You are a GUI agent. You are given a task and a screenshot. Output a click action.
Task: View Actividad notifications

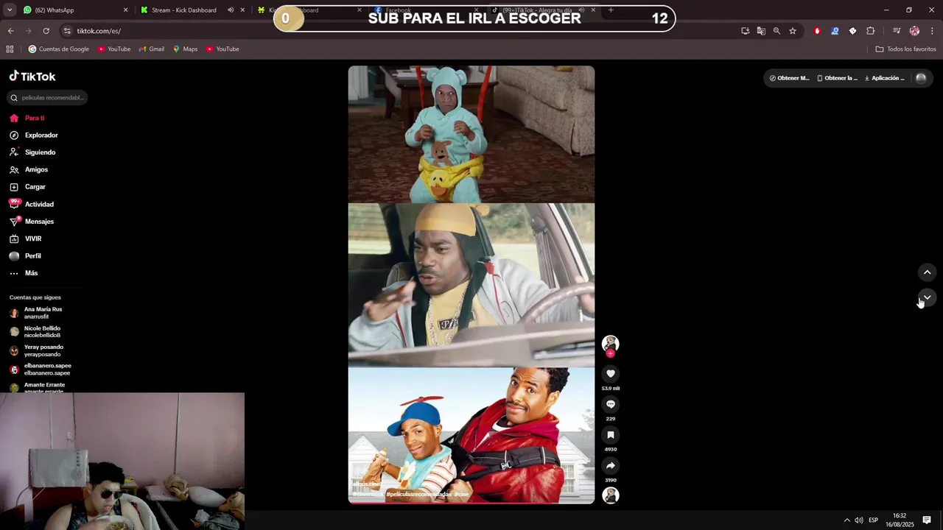coord(32,204)
